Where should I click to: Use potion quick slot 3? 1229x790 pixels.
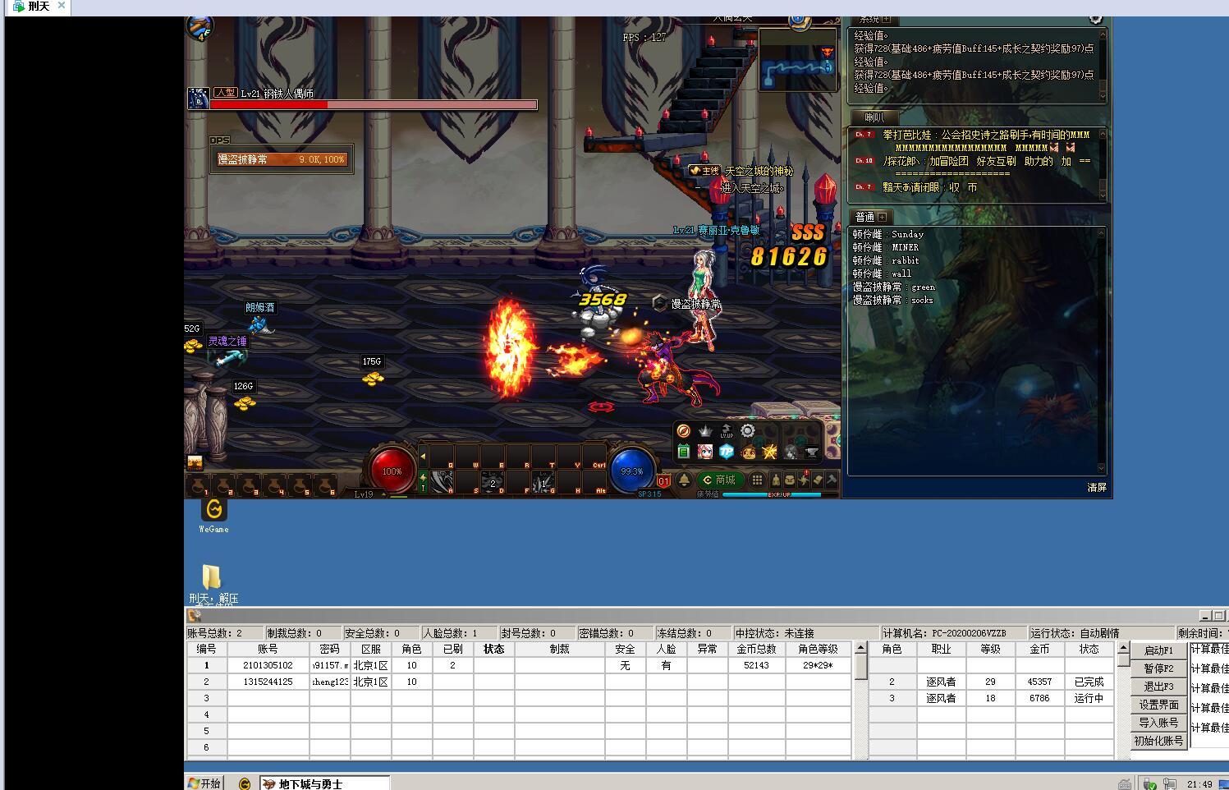coord(250,485)
